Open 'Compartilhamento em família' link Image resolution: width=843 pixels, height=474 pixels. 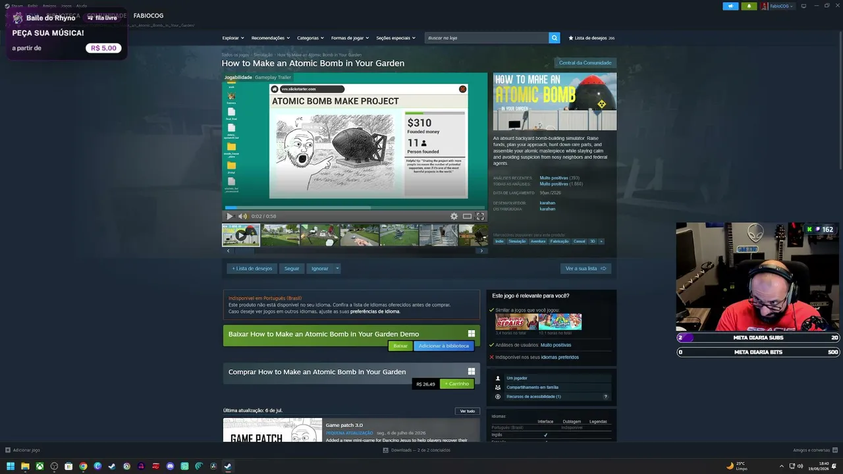point(532,387)
